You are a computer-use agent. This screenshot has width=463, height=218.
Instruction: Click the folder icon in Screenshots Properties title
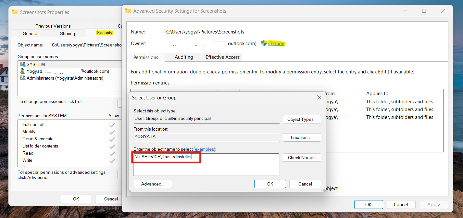point(15,12)
